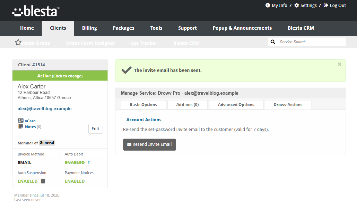Click the Auto Debit question mark

[x=89, y=163]
